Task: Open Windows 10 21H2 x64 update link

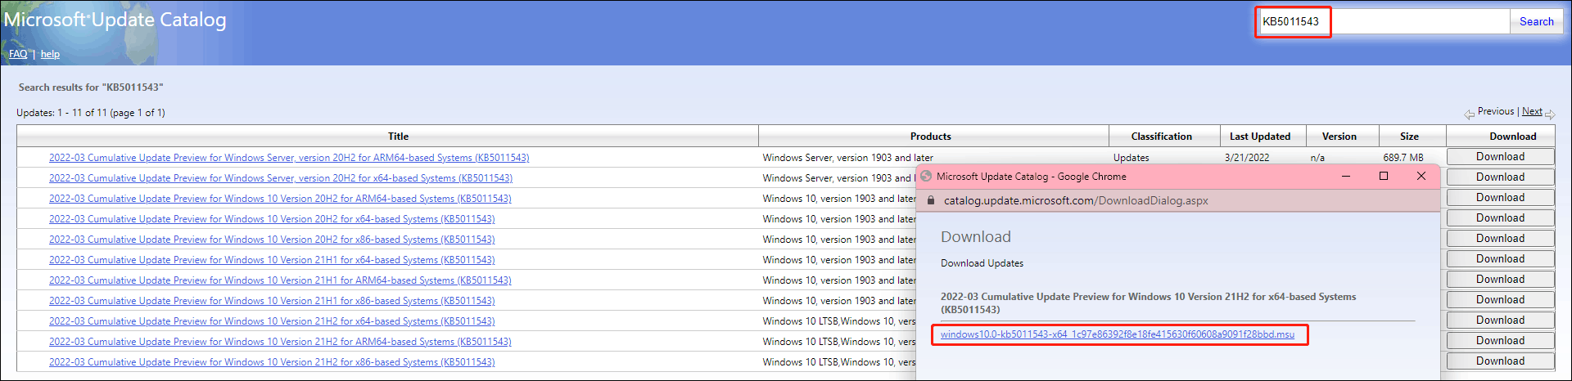Action: [x=272, y=321]
